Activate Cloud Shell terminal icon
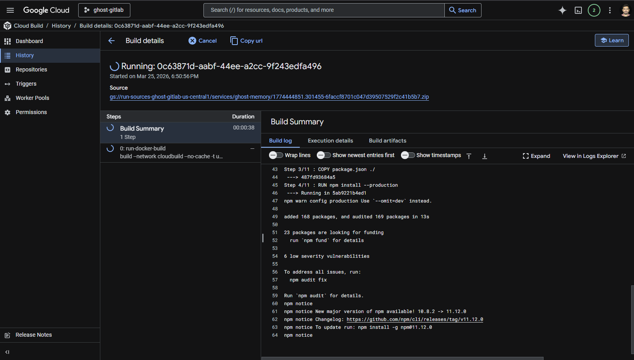Viewport: 634px width, 360px height. pyautogui.click(x=578, y=10)
